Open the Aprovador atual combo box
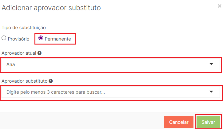 click(x=111, y=64)
